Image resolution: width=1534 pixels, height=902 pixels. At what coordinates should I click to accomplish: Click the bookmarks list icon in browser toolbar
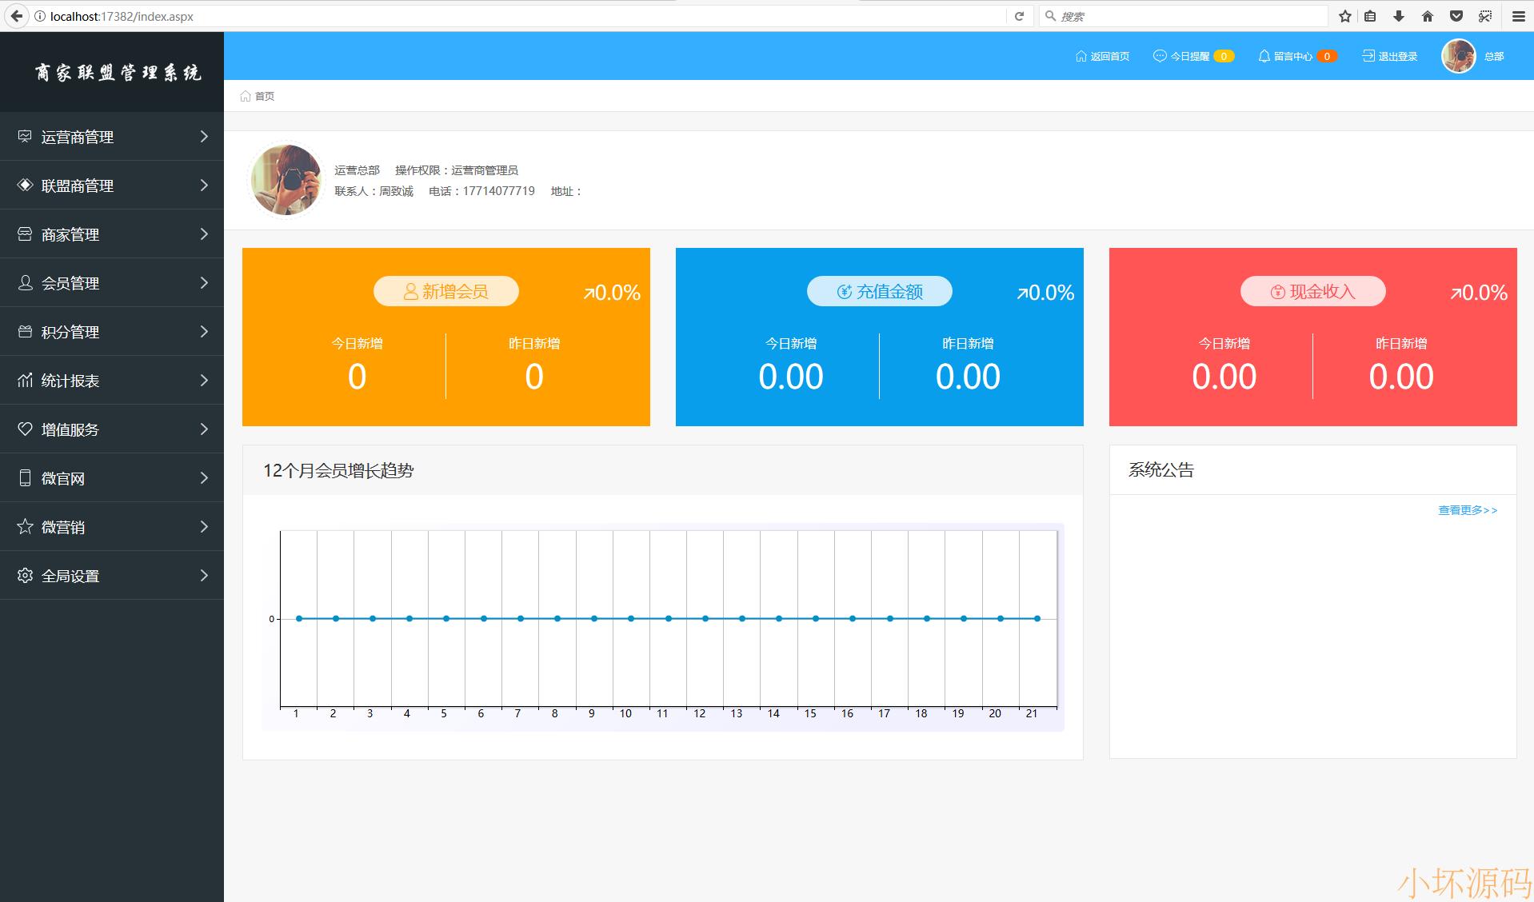pyautogui.click(x=1370, y=16)
